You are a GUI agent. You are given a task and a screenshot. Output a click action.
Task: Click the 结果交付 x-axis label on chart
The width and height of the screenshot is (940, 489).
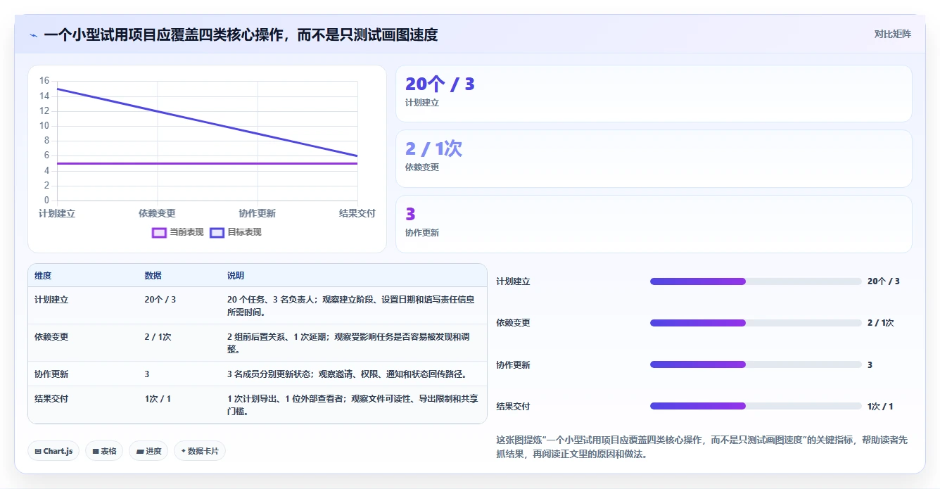(x=357, y=213)
